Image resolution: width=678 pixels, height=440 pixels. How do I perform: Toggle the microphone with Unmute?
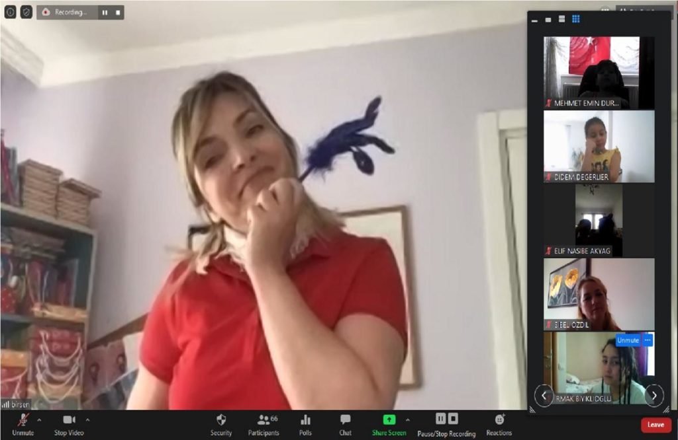[23, 425]
